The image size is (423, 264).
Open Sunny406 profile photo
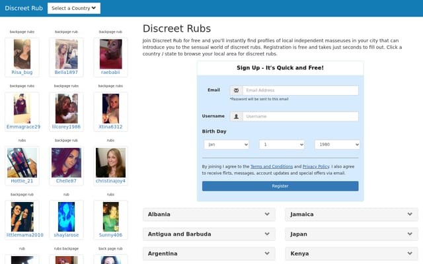[110, 217]
